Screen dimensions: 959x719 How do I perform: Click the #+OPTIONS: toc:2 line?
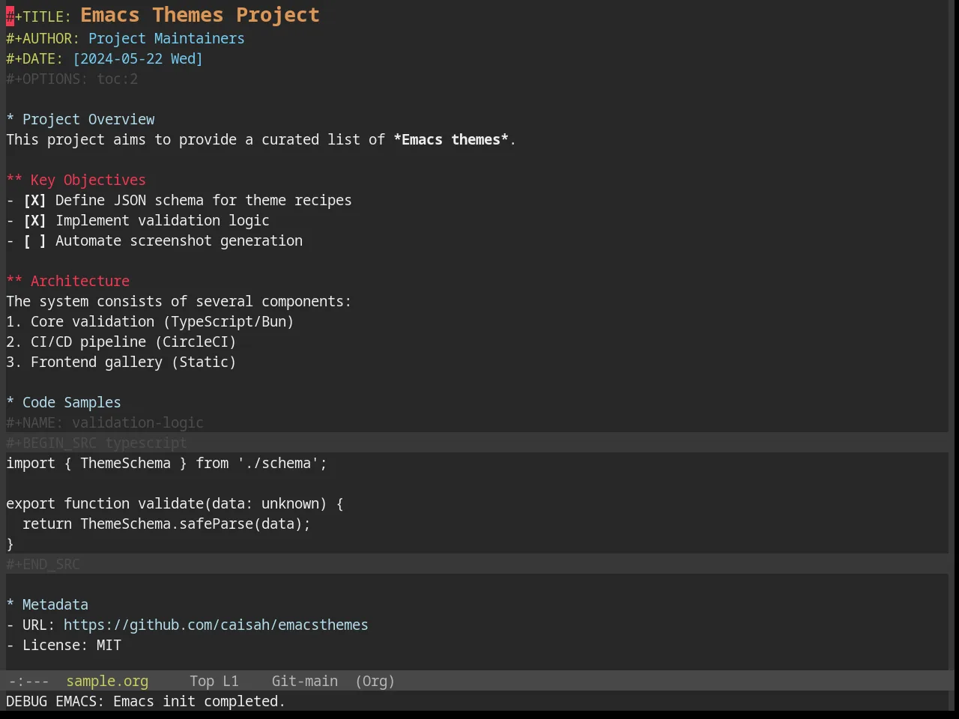(x=72, y=79)
